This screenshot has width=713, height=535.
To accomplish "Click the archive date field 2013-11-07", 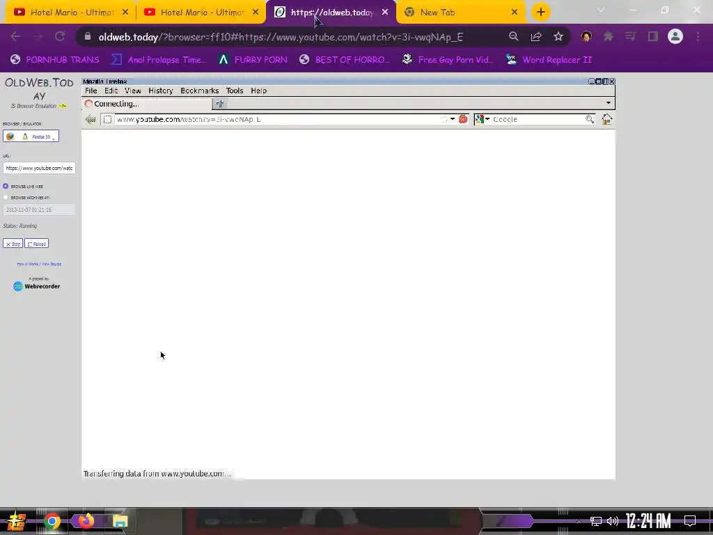I will pos(39,210).
